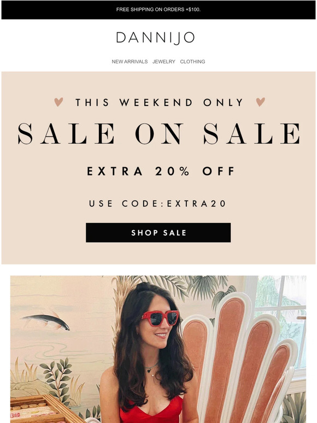317x423 pixels.
Task: Go to the Clothing category
Action: [192, 62]
